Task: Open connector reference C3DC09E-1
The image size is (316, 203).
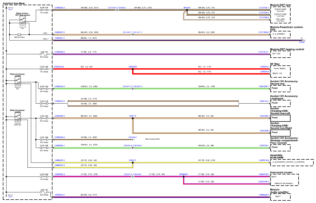Action: (264, 86)
